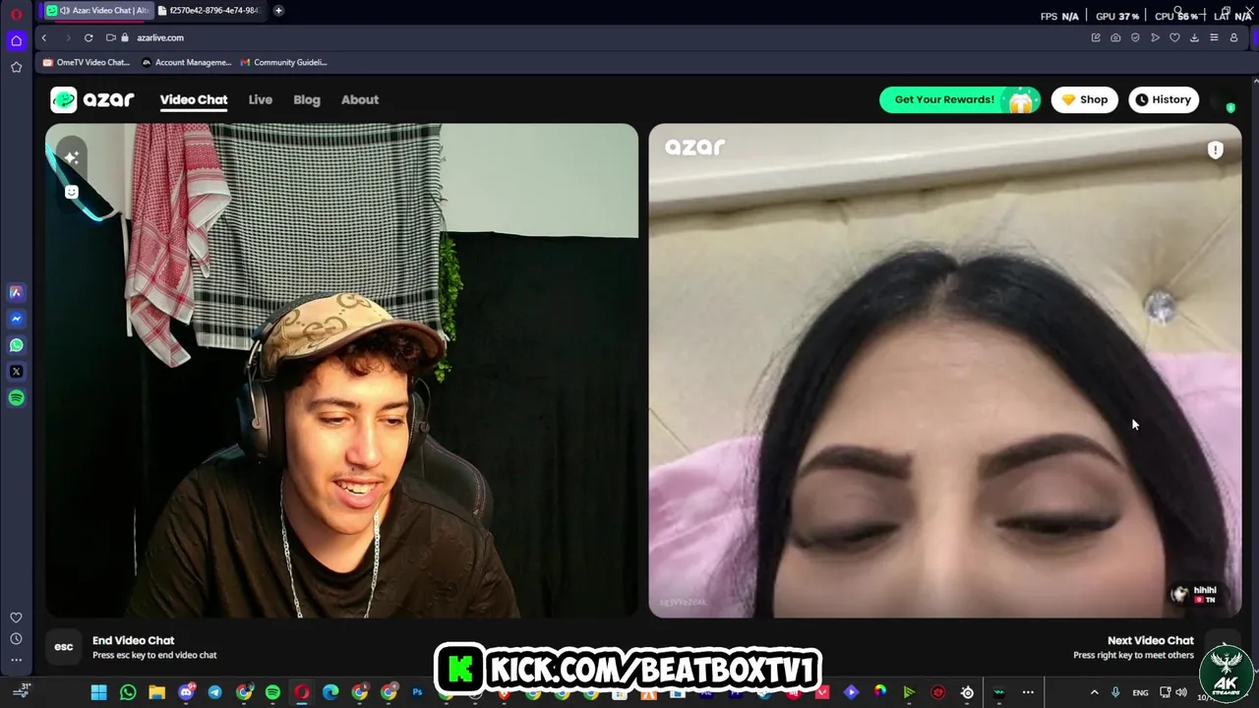Open chat History
Viewport: 1259px width, 708px height.
(x=1164, y=99)
